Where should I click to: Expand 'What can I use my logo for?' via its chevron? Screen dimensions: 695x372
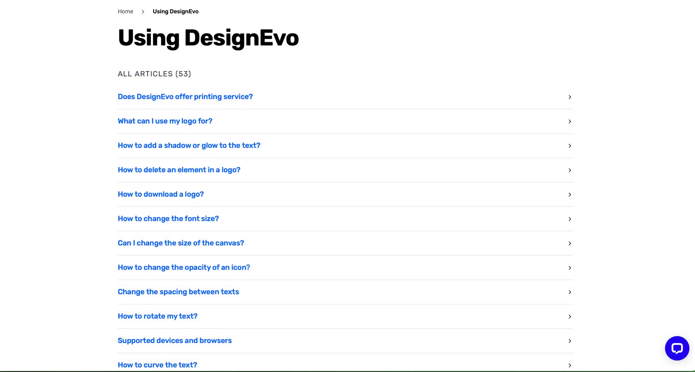click(x=570, y=121)
